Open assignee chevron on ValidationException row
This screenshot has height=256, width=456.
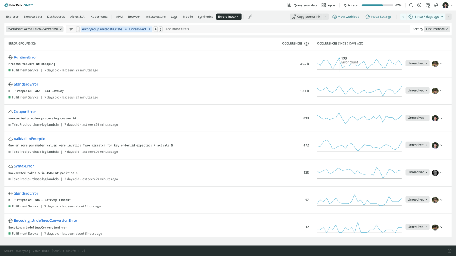[442, 146]
